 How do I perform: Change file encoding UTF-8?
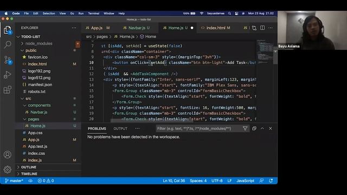(x=217, y=180)
